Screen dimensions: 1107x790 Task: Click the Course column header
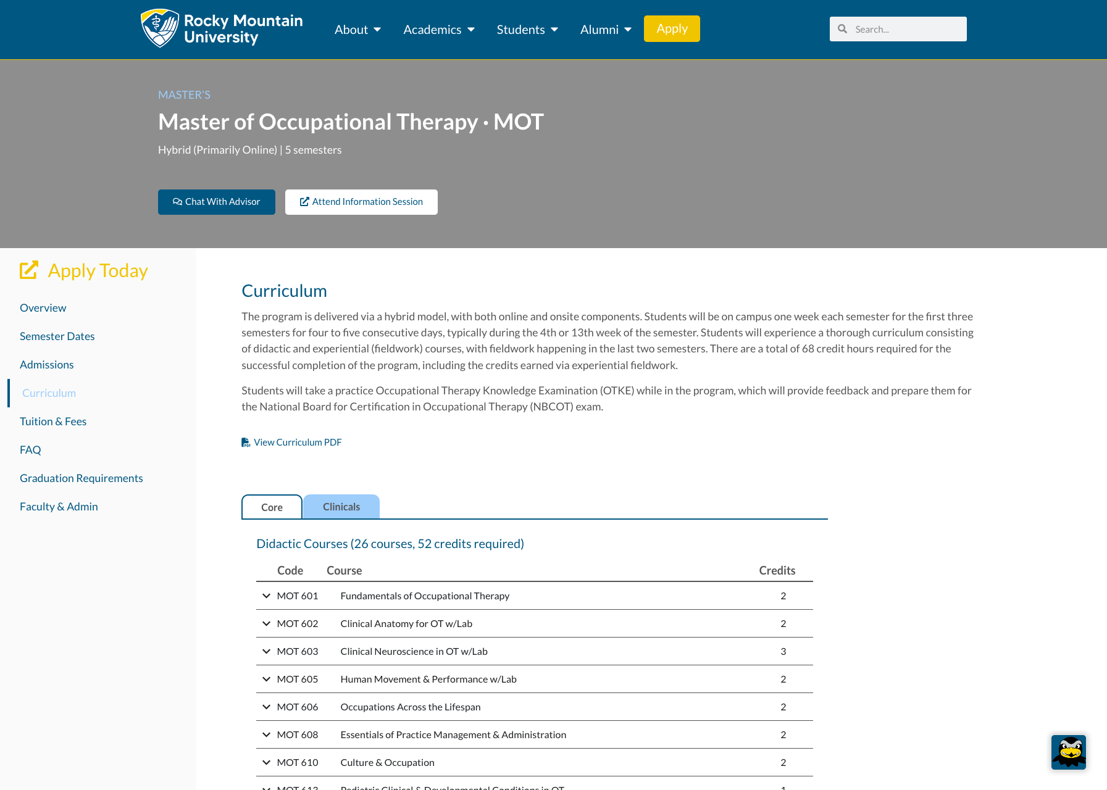tap(344, 570)
